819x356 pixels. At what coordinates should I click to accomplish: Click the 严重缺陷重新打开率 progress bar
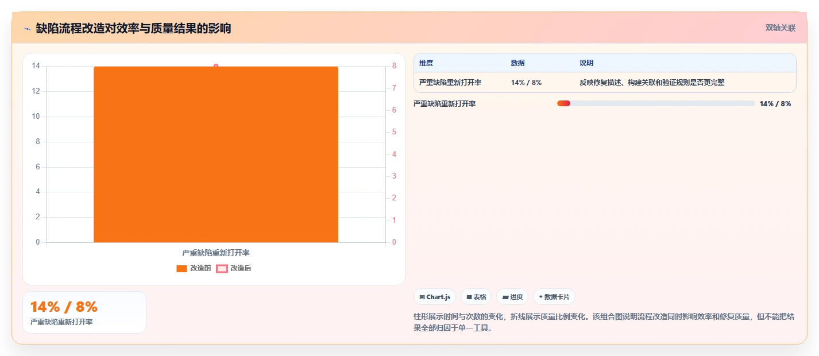tap(656, 103)
